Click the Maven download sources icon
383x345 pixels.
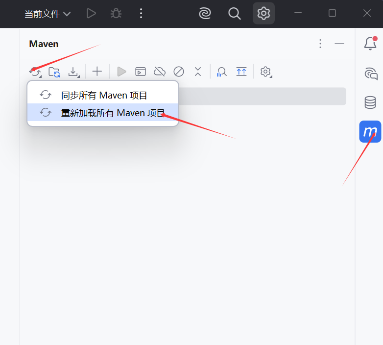coord(73,72)
